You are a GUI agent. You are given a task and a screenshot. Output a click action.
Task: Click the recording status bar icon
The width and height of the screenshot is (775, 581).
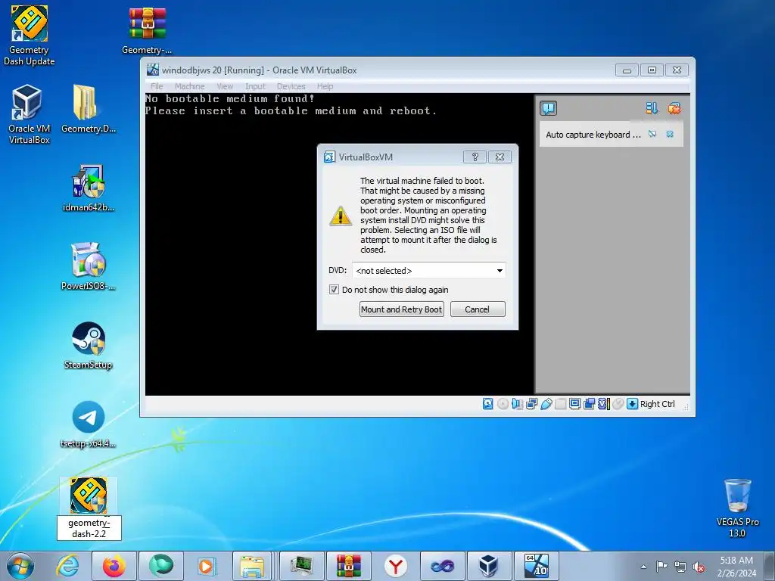[x=589, y=404]
